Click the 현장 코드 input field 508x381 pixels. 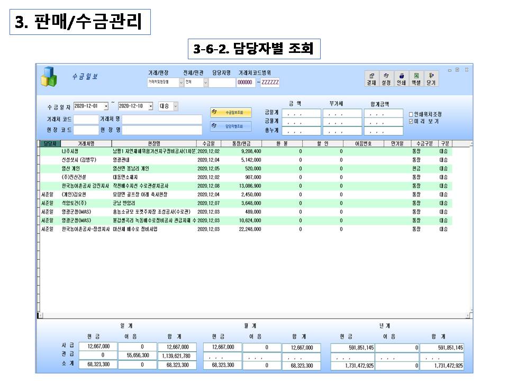click(86, 130)
